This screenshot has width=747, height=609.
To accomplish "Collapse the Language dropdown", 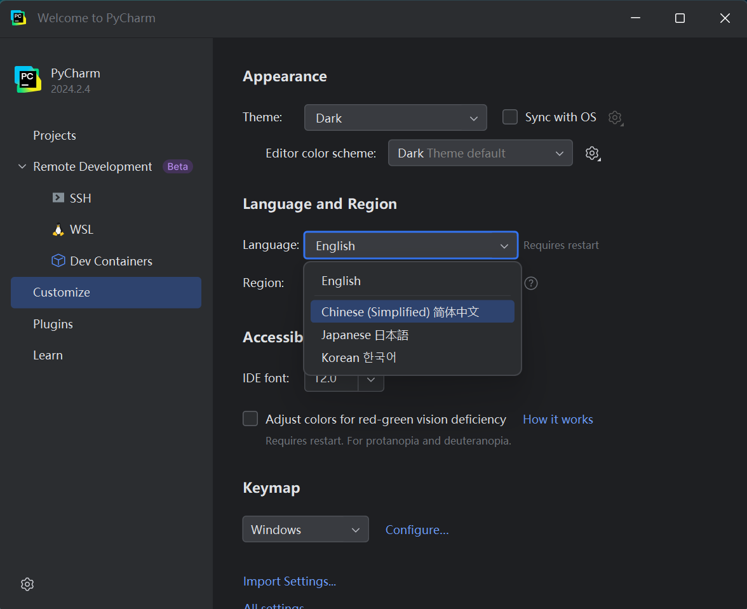I will pos(410,245).
